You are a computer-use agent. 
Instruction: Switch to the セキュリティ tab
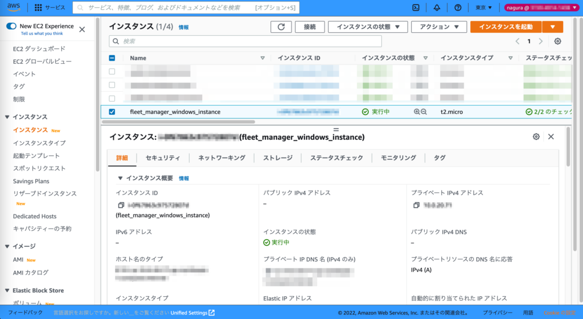163,158
